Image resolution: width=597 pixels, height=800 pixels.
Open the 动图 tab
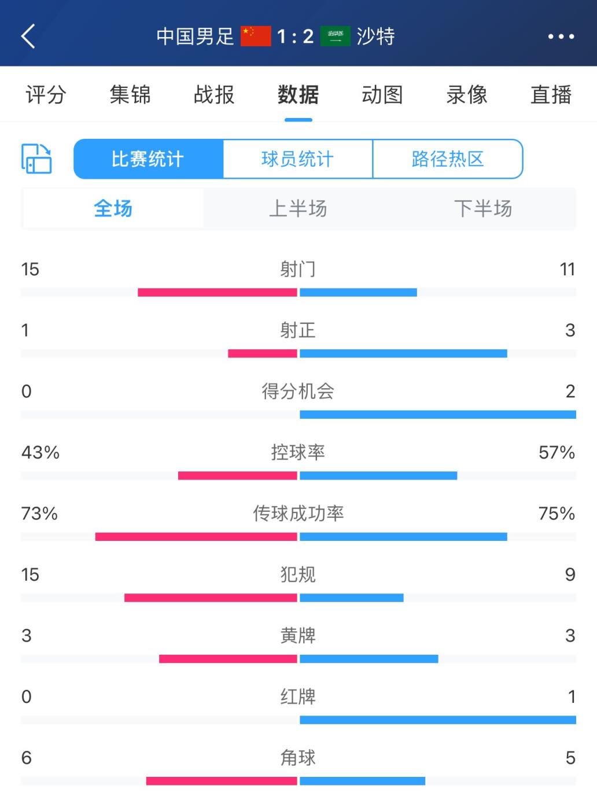382,95
